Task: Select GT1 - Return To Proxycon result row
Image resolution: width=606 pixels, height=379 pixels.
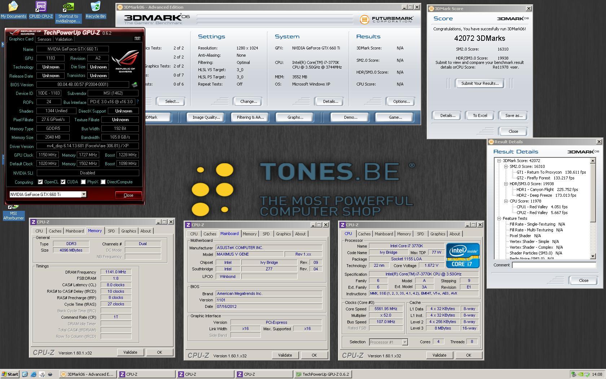Action: point(551,172)
